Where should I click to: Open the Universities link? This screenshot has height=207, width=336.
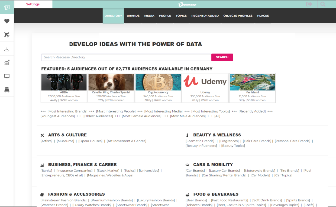[x=149, y=171]
